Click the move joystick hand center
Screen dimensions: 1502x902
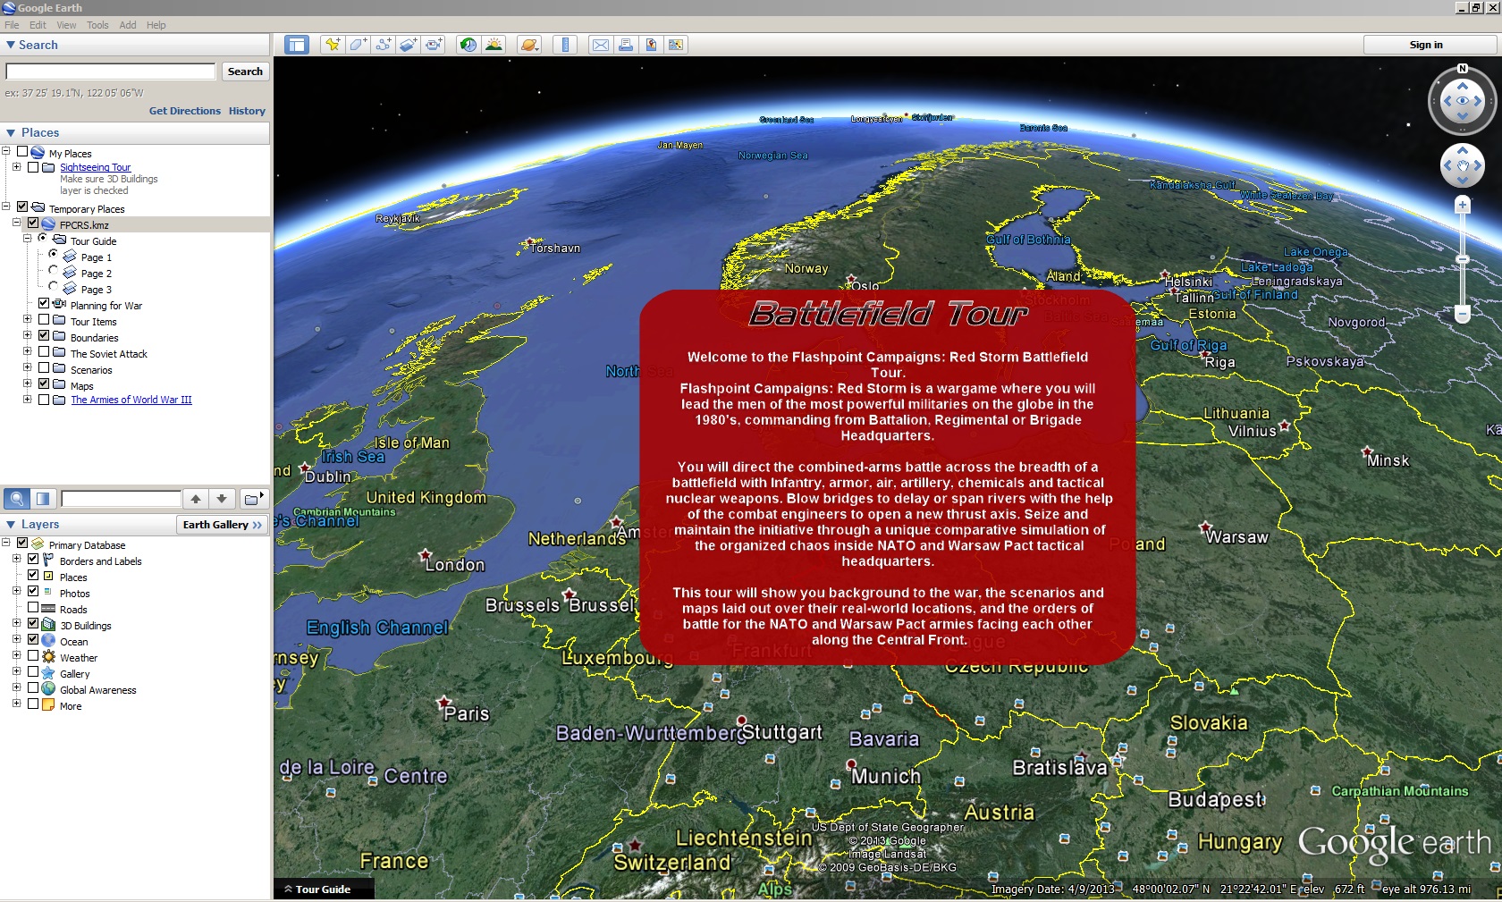click(1463, 165)
